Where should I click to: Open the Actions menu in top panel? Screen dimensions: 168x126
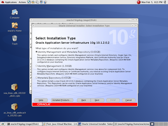click(x=22, y=2)
